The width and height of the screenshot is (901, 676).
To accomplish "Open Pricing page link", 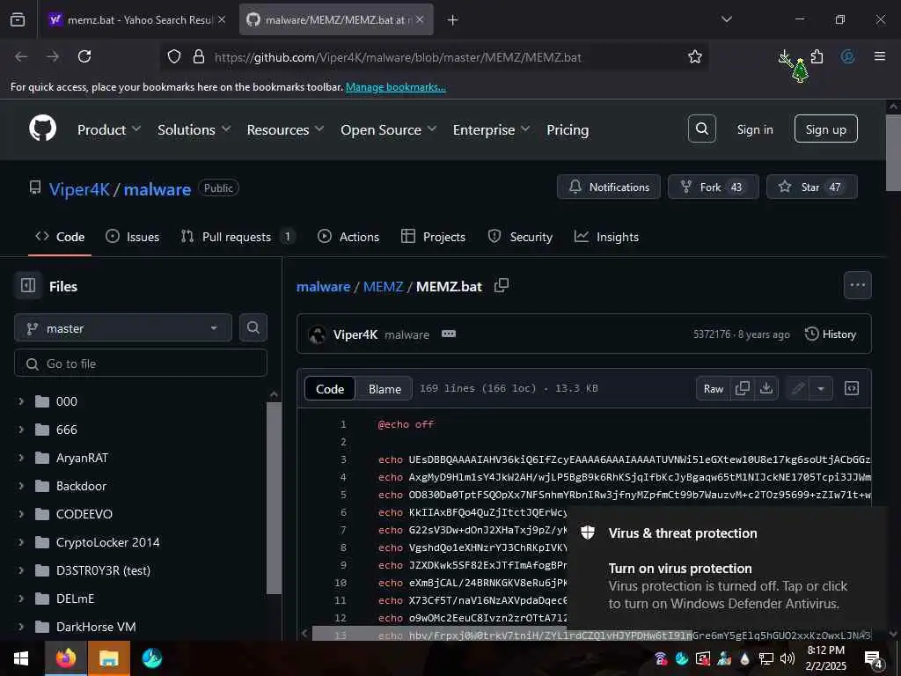I will click(x=568, y=130).
